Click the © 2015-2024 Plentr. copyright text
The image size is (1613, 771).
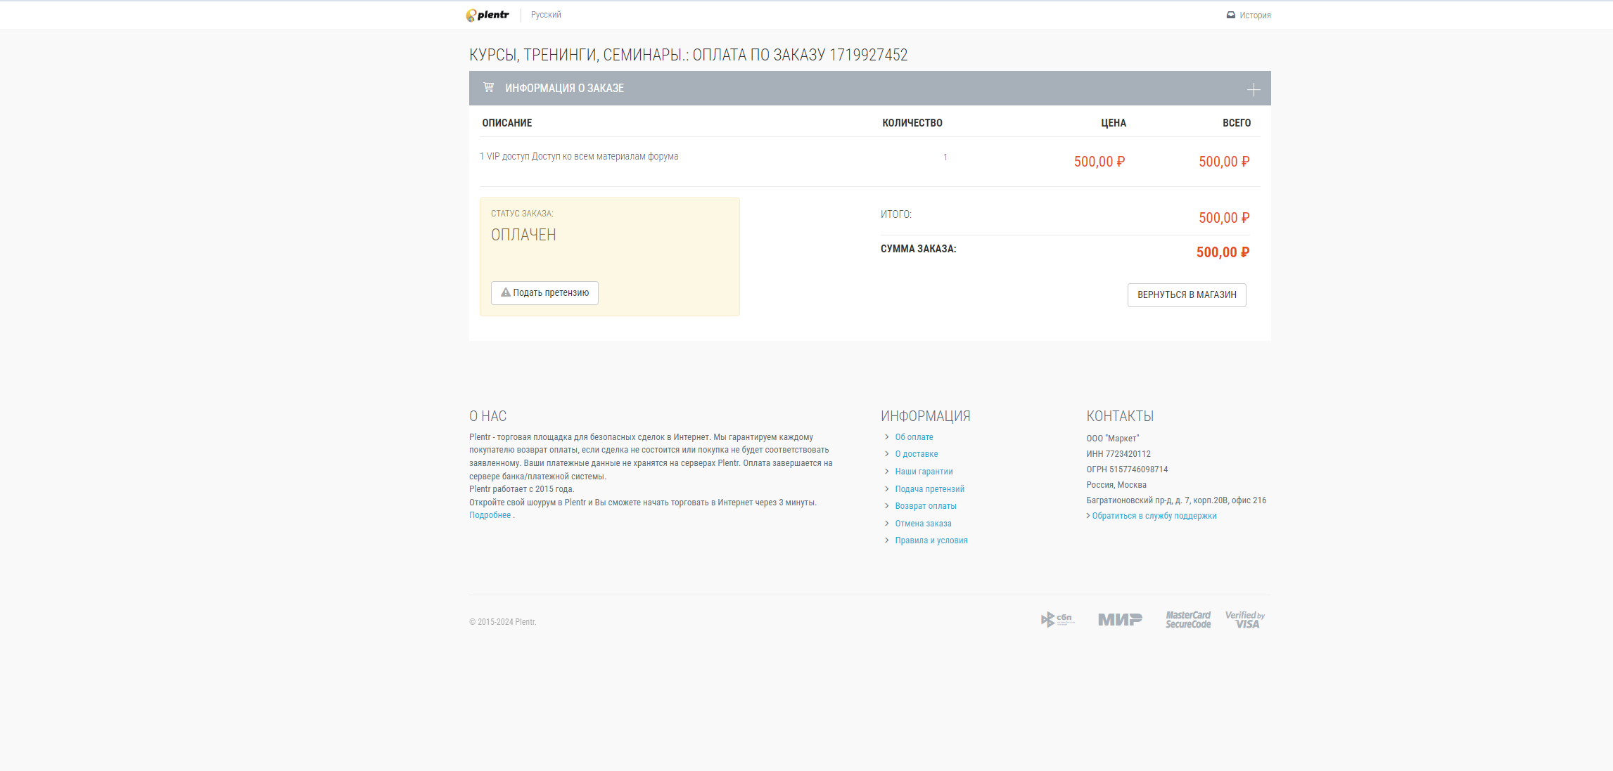coord(502,622)
